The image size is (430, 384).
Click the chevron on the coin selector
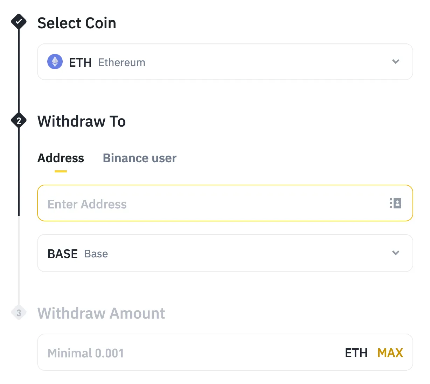point(396,62)
